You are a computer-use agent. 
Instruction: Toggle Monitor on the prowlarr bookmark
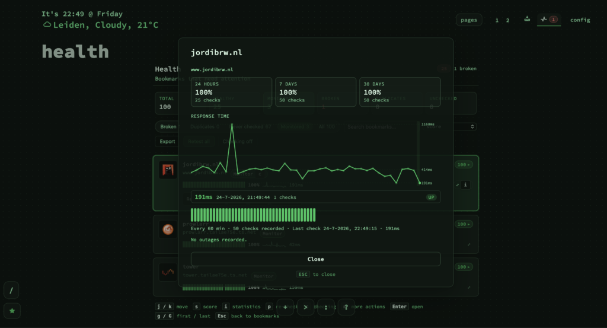click(x=272, y=234)
